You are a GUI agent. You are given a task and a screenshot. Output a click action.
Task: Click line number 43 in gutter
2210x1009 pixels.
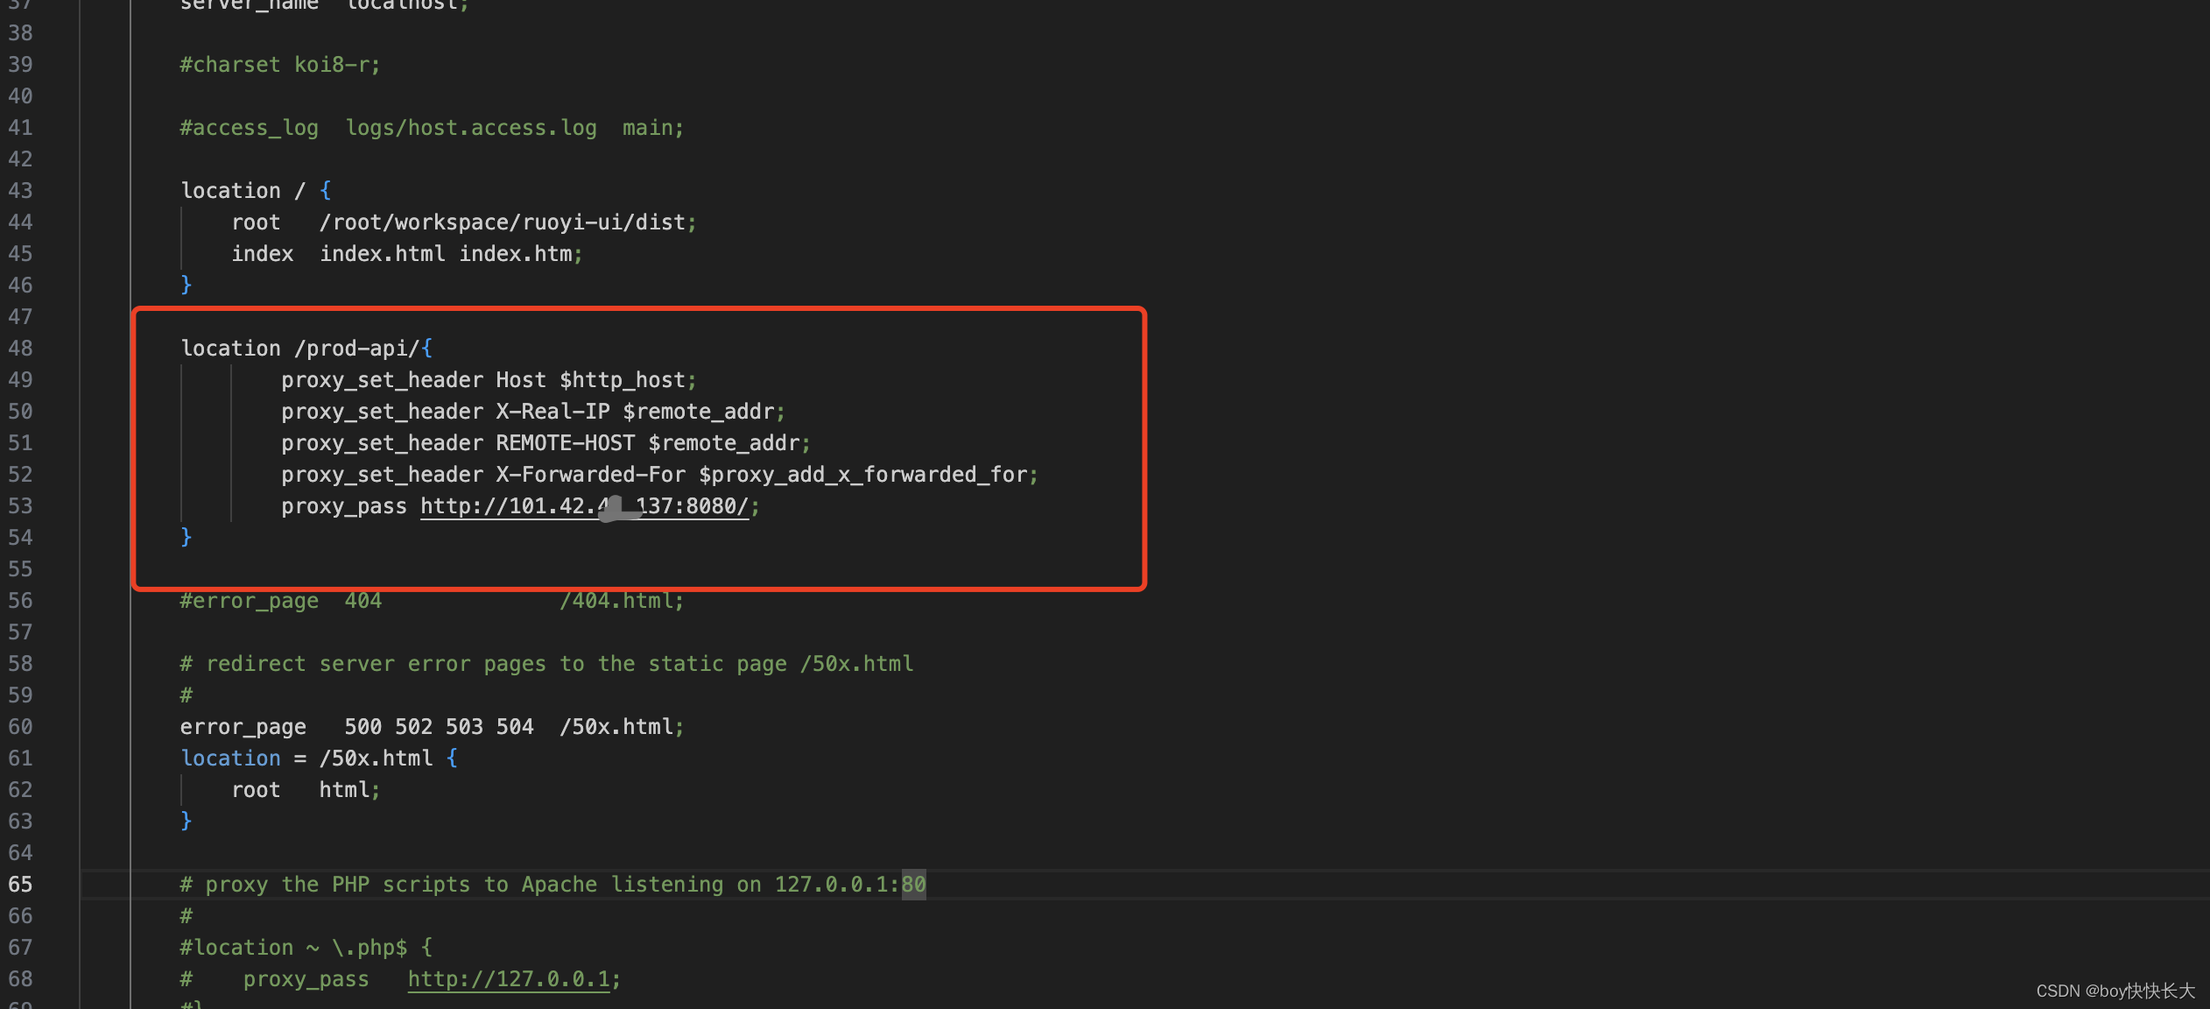click(20, 191)
